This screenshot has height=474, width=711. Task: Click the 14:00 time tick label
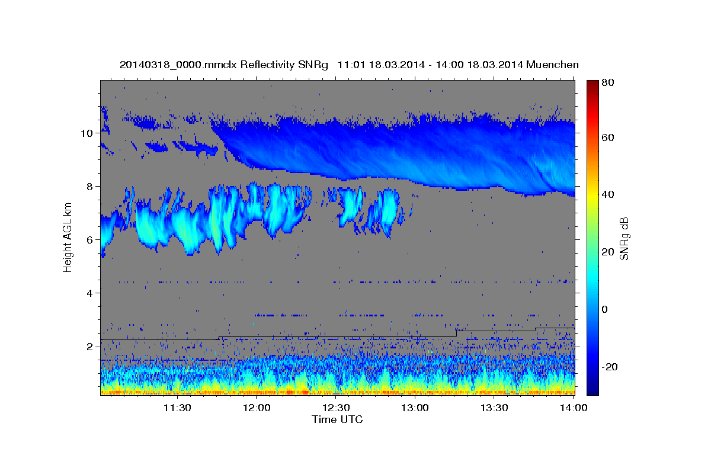click(x=574, y=408)
